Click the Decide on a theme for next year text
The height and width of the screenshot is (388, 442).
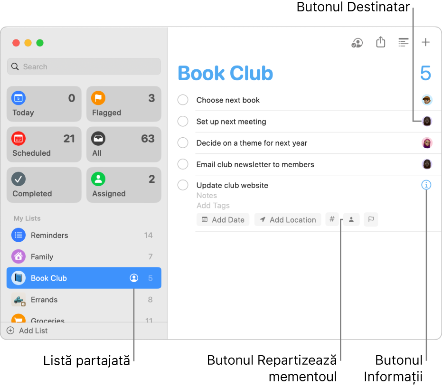click(252, 143)
